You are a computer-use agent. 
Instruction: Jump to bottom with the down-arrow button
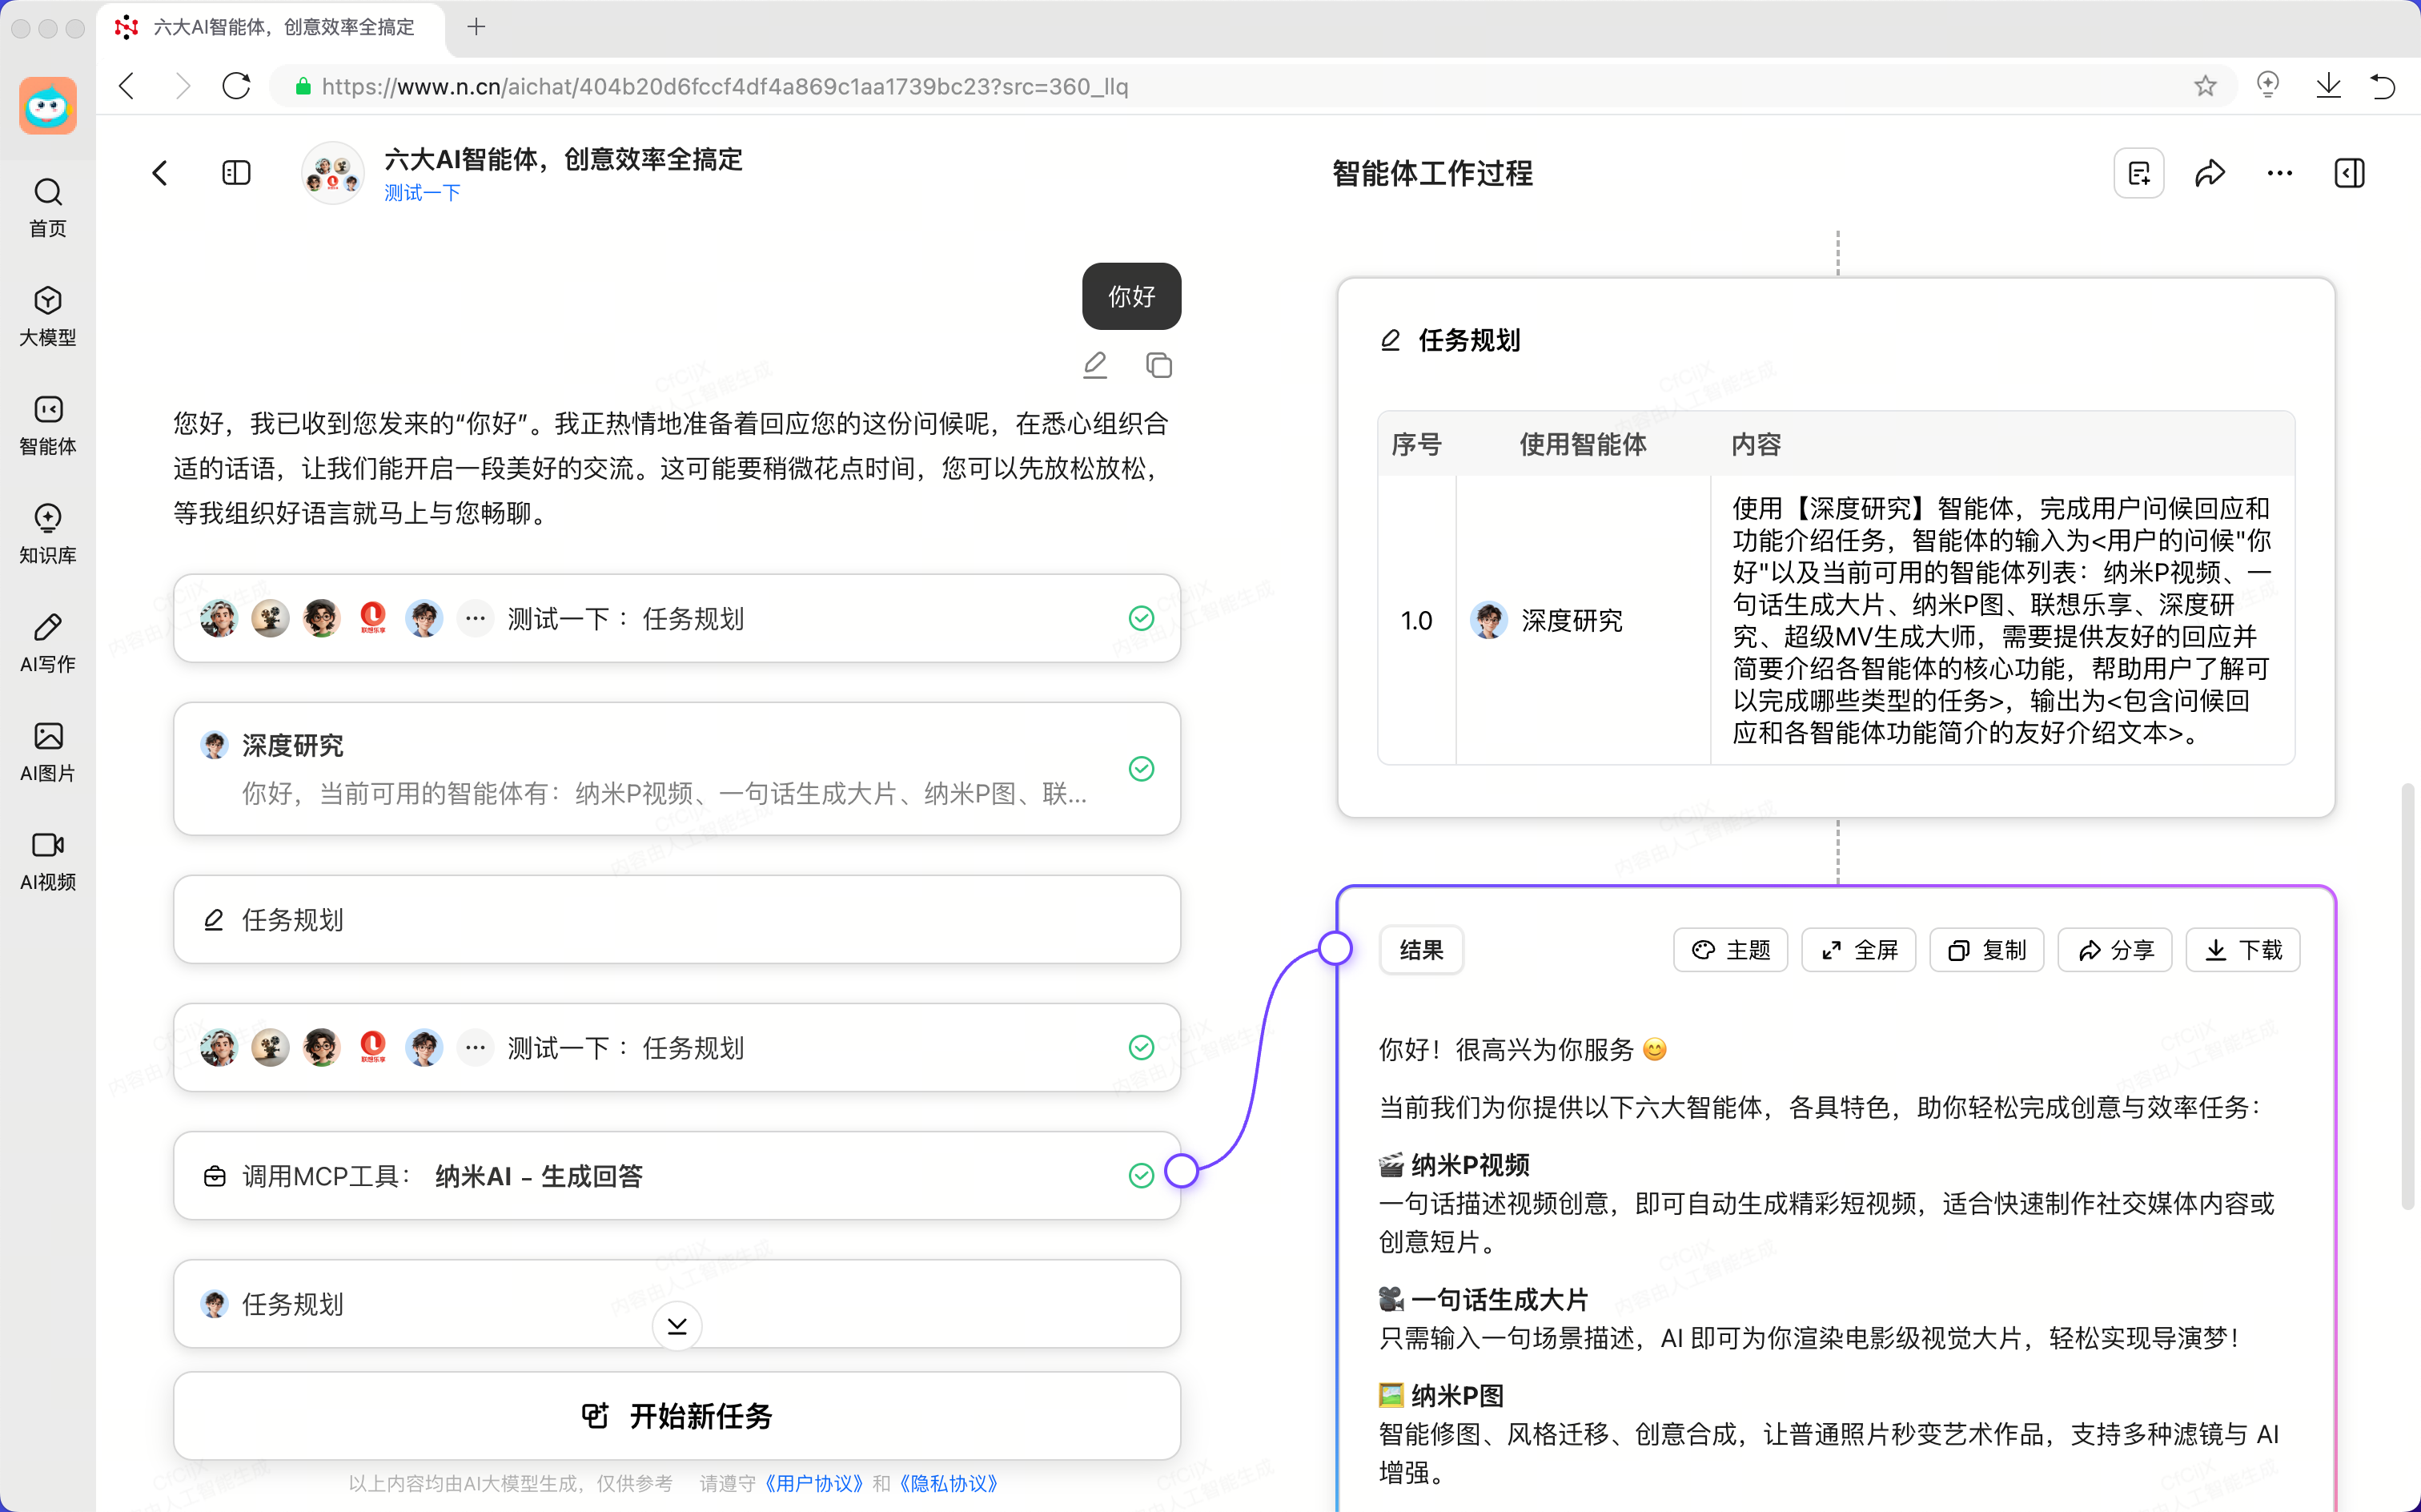tap(677, 1326)
